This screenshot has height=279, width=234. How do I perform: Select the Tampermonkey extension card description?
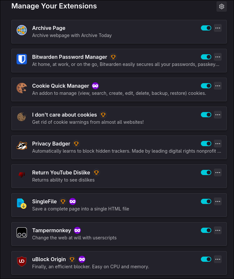(x=74, y=238)
